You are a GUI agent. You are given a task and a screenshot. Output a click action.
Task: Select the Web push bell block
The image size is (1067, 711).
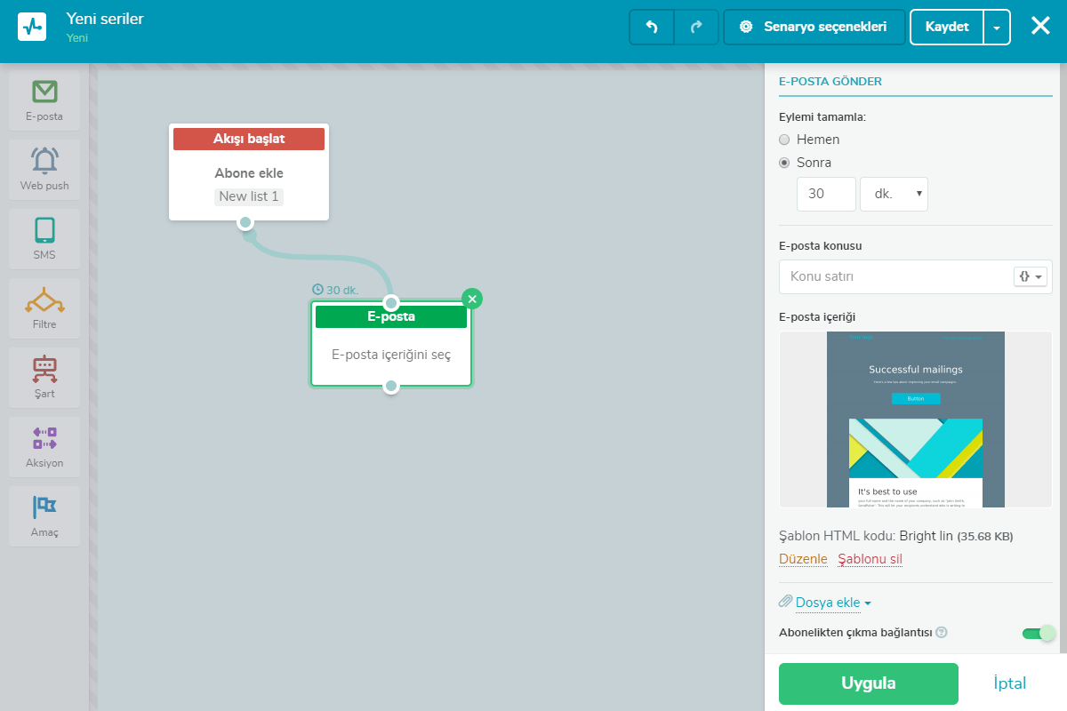coord(44,171)
